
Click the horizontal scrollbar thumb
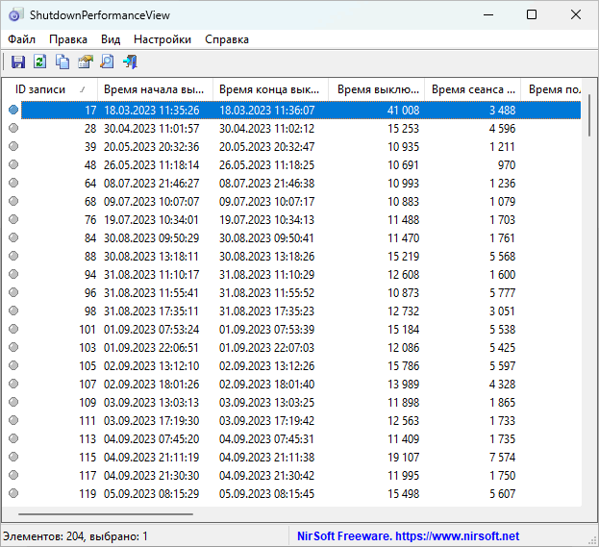pyautogui.click(x=106, y=514)
